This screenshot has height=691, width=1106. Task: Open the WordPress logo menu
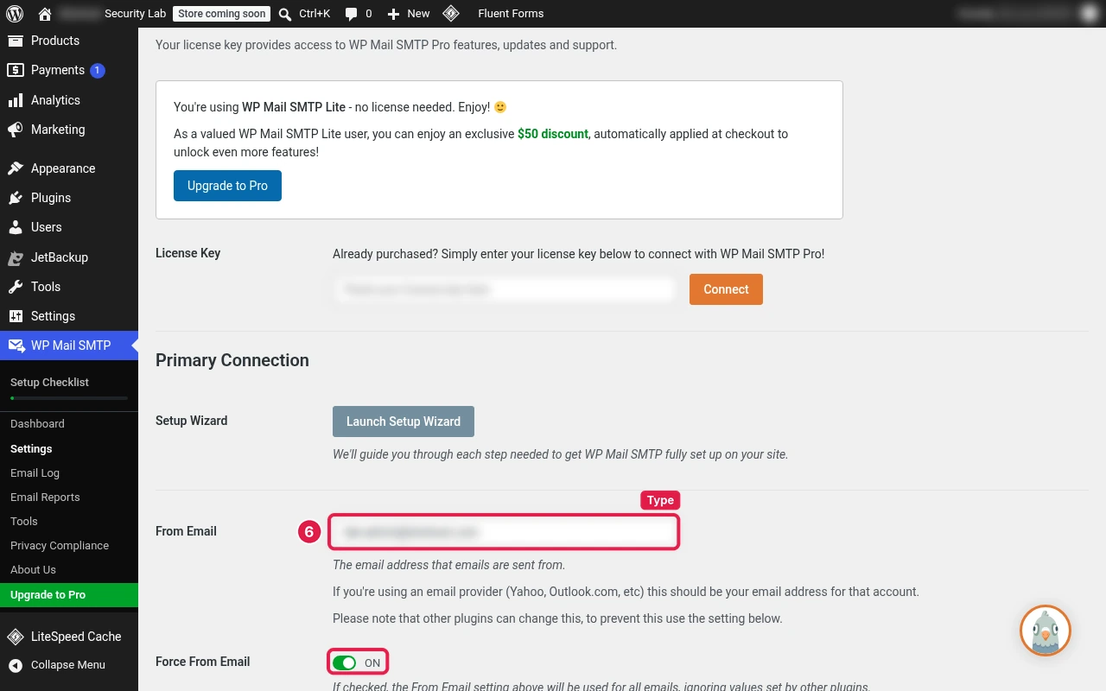tap(14, 14)
